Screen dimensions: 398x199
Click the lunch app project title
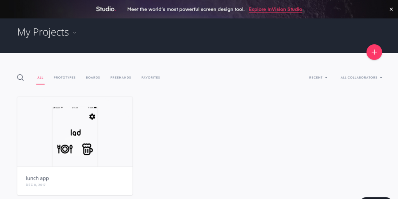(37, 178)
